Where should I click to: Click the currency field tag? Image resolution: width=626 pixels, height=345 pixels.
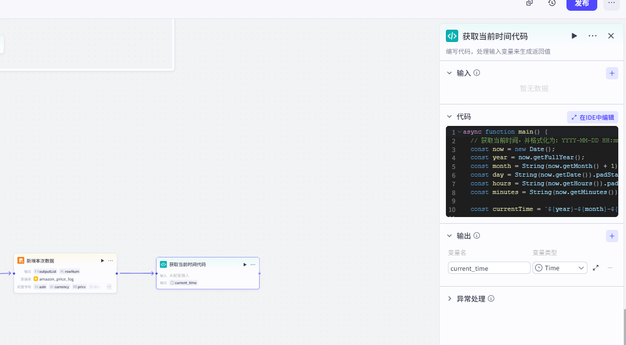60,287
